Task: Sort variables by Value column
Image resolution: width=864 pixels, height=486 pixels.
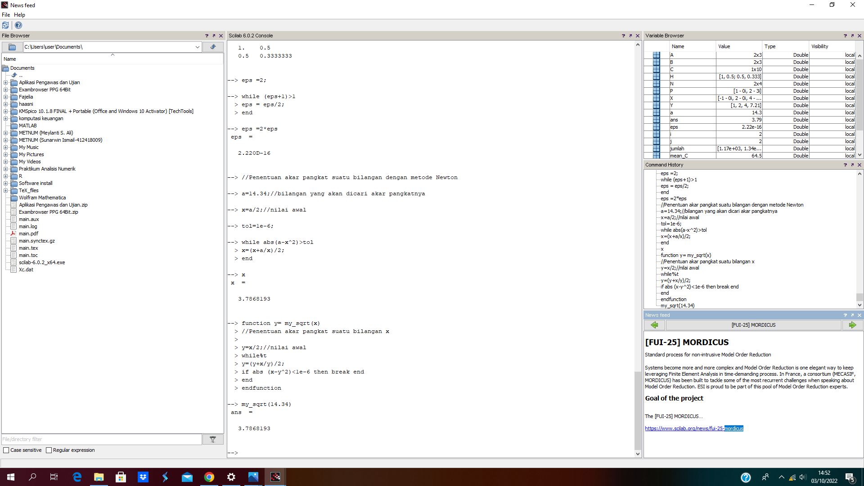Action: click(x=739, y=46)
